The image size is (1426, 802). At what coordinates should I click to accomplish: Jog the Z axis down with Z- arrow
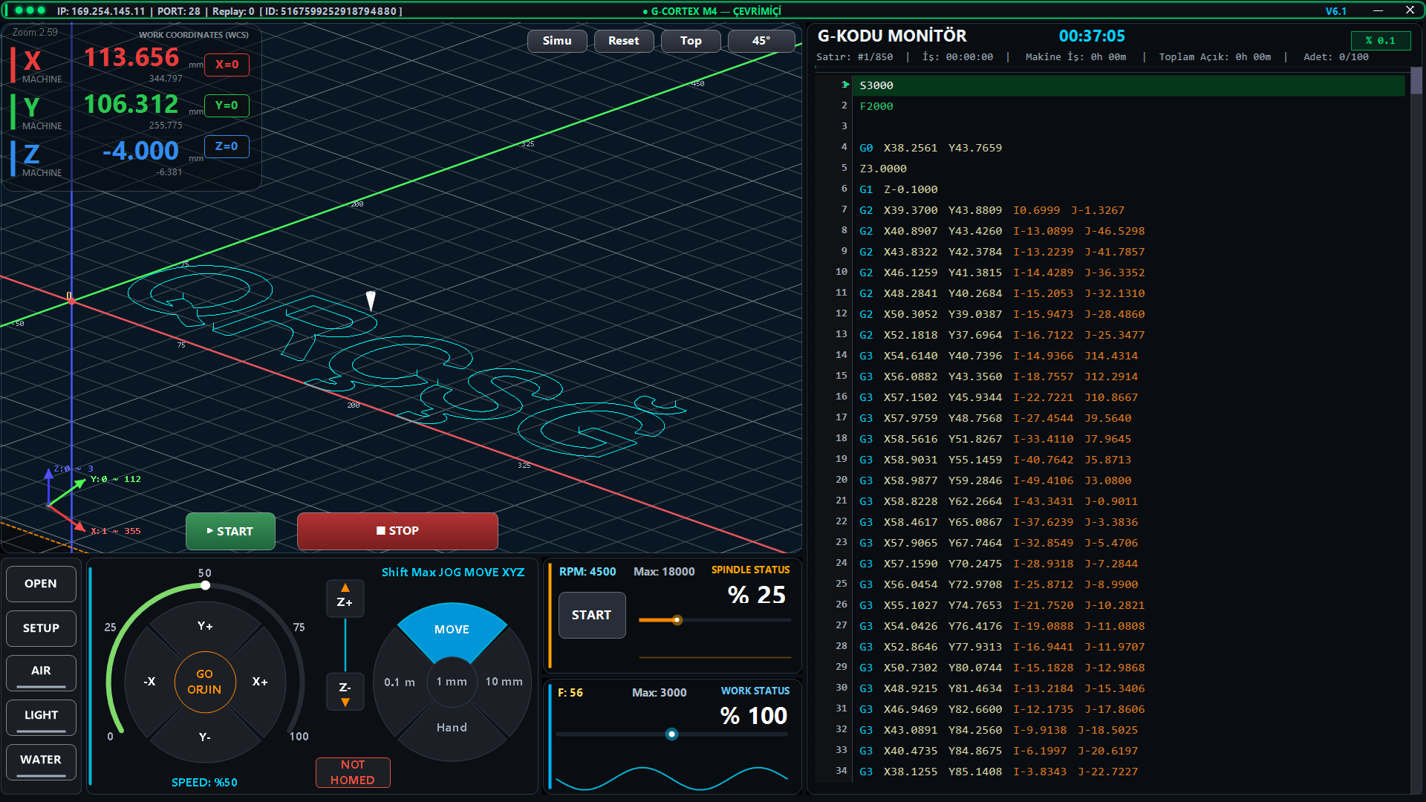coord(345,691)
